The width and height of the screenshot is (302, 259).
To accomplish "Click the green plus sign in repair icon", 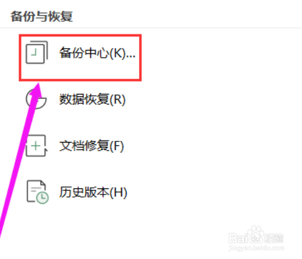I will tap(36, 146).
